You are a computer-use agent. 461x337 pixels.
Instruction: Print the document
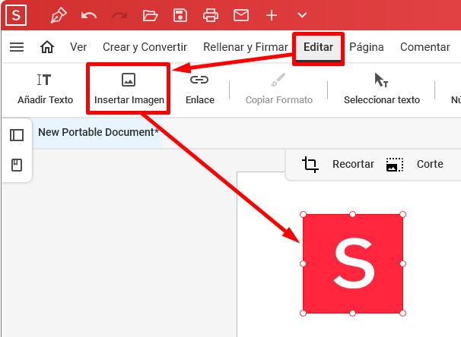[211, 15]
